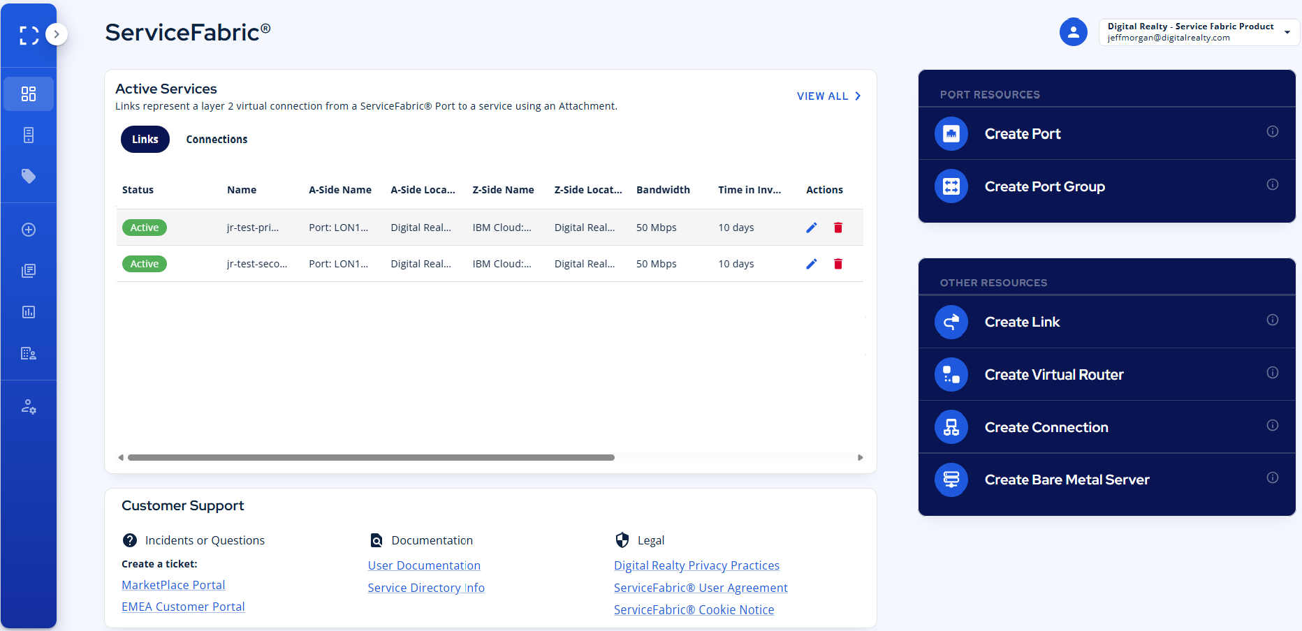Click the Time in Inv... column header
The image size is (1302, 631).
point(749,190)
